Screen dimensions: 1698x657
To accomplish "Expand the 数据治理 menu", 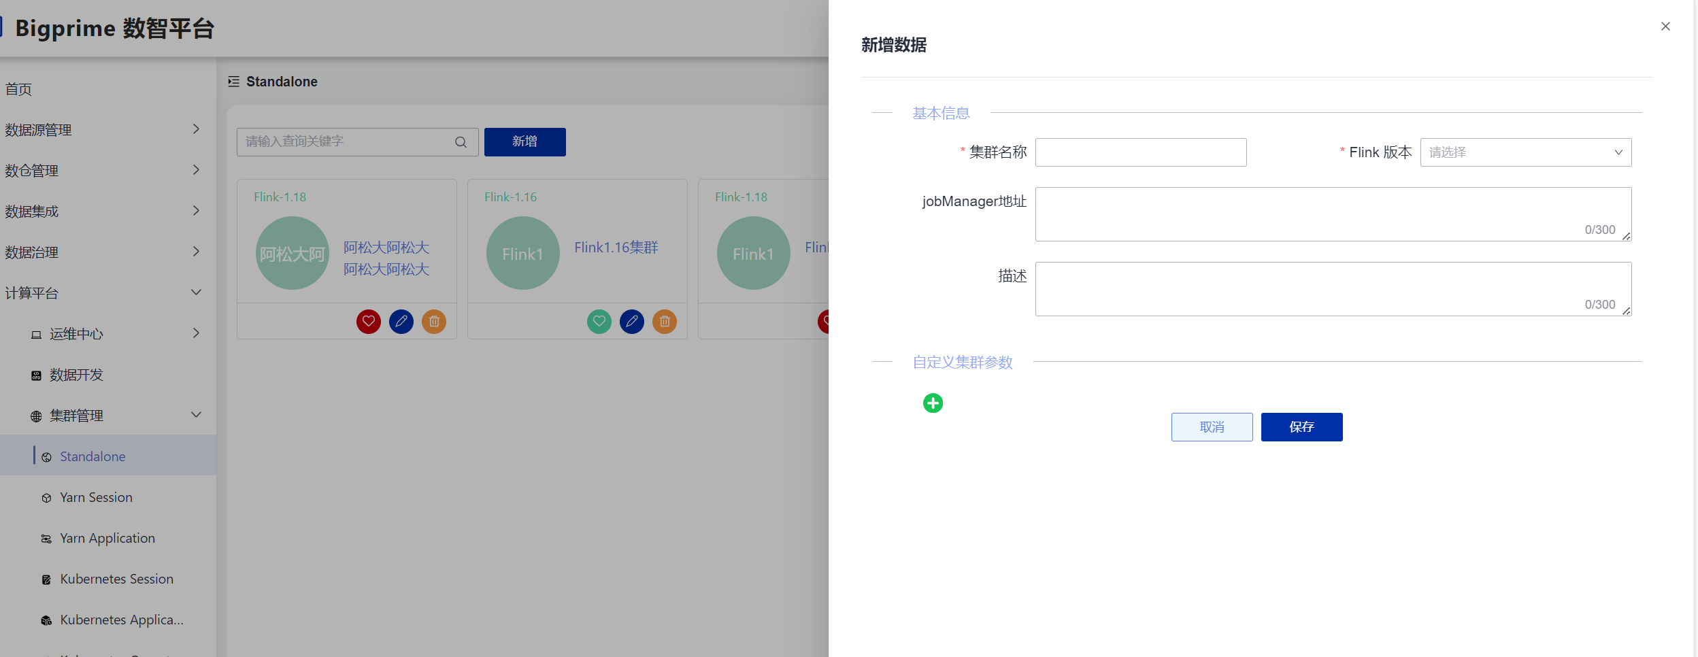I will [x=196, y=252].
